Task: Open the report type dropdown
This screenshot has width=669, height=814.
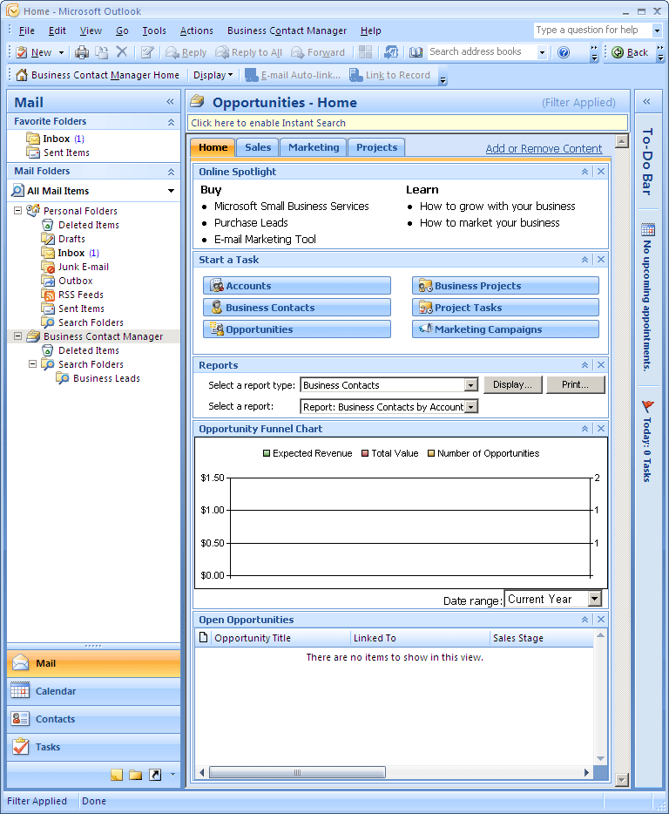Action: pos(471,384)
